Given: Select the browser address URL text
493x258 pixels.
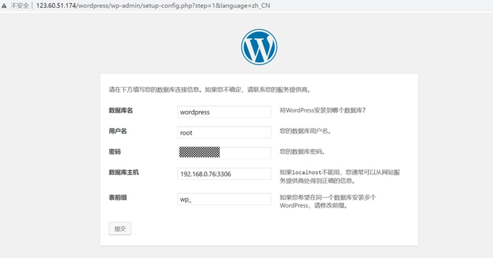Looking at the screenshot, I should [x=153, y=6].
